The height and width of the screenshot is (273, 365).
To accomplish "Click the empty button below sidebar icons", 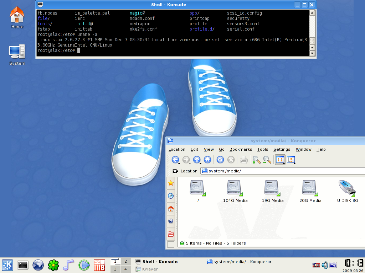I will [x=171, y=244].
